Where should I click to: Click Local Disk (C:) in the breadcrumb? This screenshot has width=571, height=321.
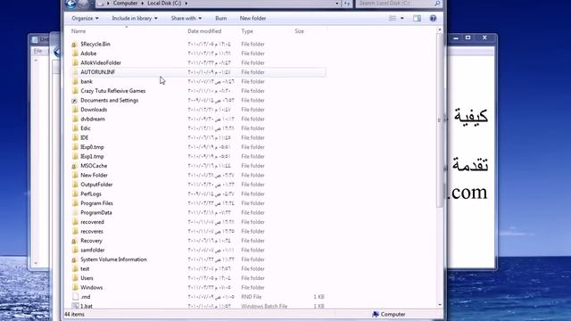pyautogui.click(x=164, y=4)
